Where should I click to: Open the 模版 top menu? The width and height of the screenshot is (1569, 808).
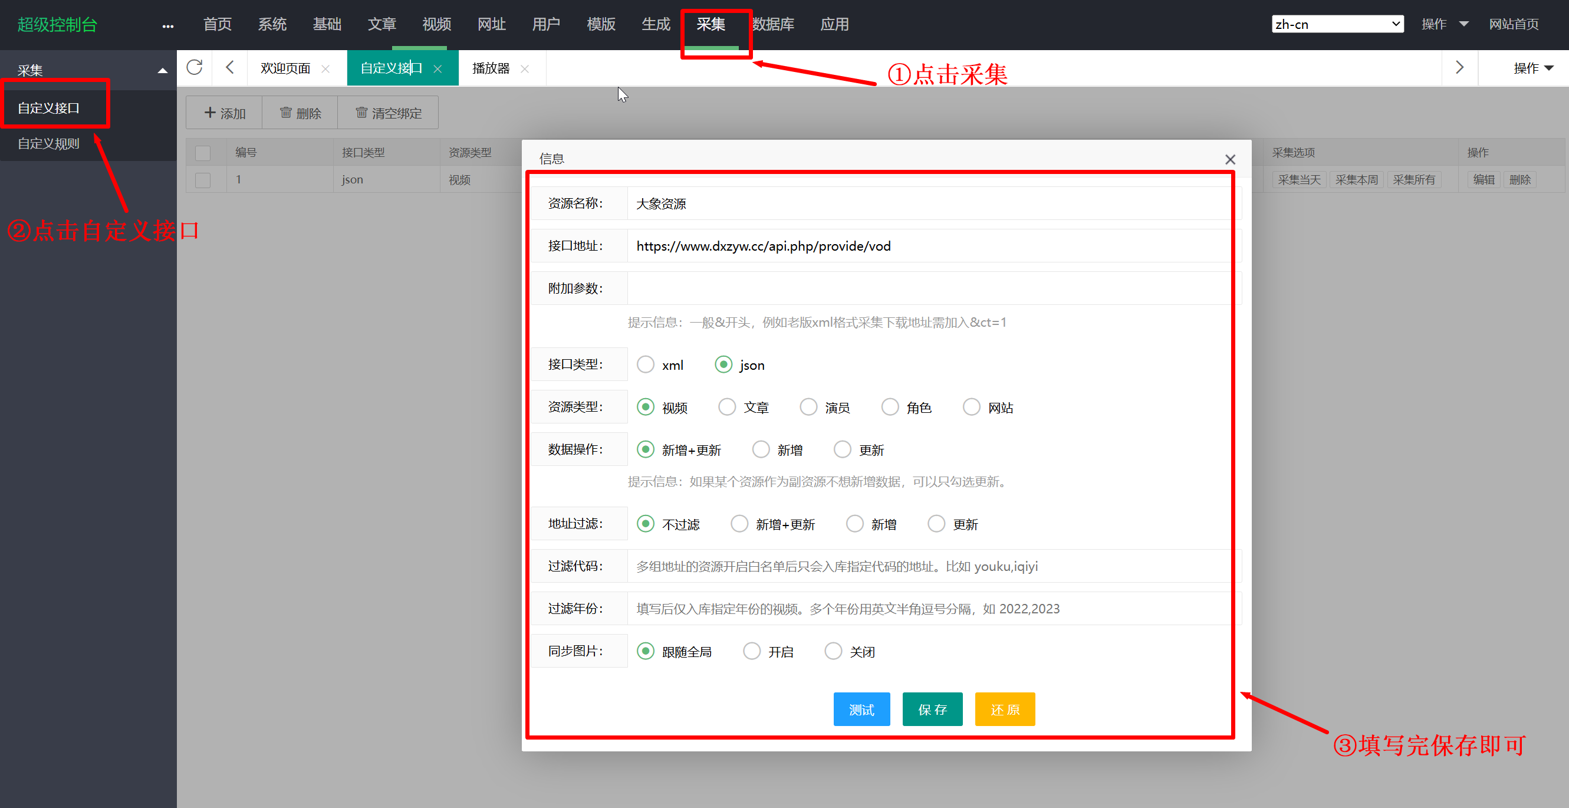pyautogui.click(x=601, y=24)
